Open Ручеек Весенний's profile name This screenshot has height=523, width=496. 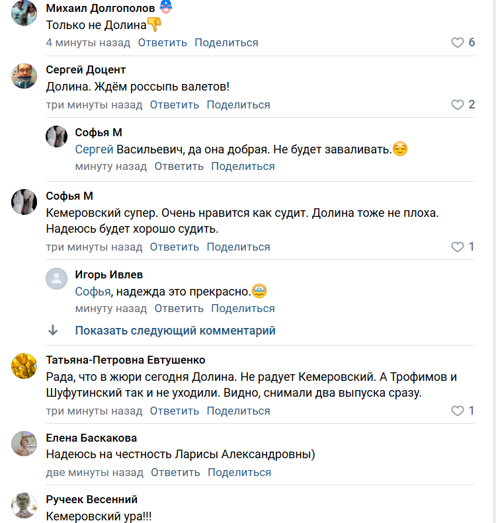[92, 499]
